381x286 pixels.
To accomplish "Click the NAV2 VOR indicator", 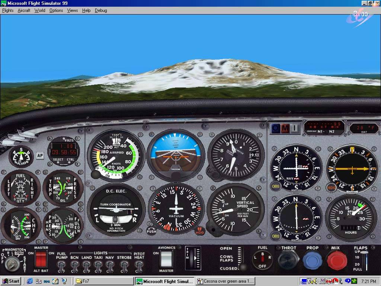I will pos(296,218).
